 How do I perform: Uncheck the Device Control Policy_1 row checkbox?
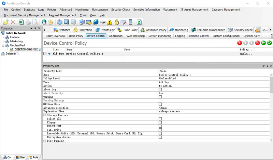pyautogui.click(x=45, y=54)
